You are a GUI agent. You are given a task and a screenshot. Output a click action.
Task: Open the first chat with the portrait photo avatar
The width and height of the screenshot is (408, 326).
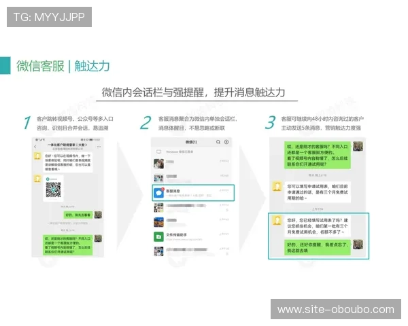(x=192, y=164)
